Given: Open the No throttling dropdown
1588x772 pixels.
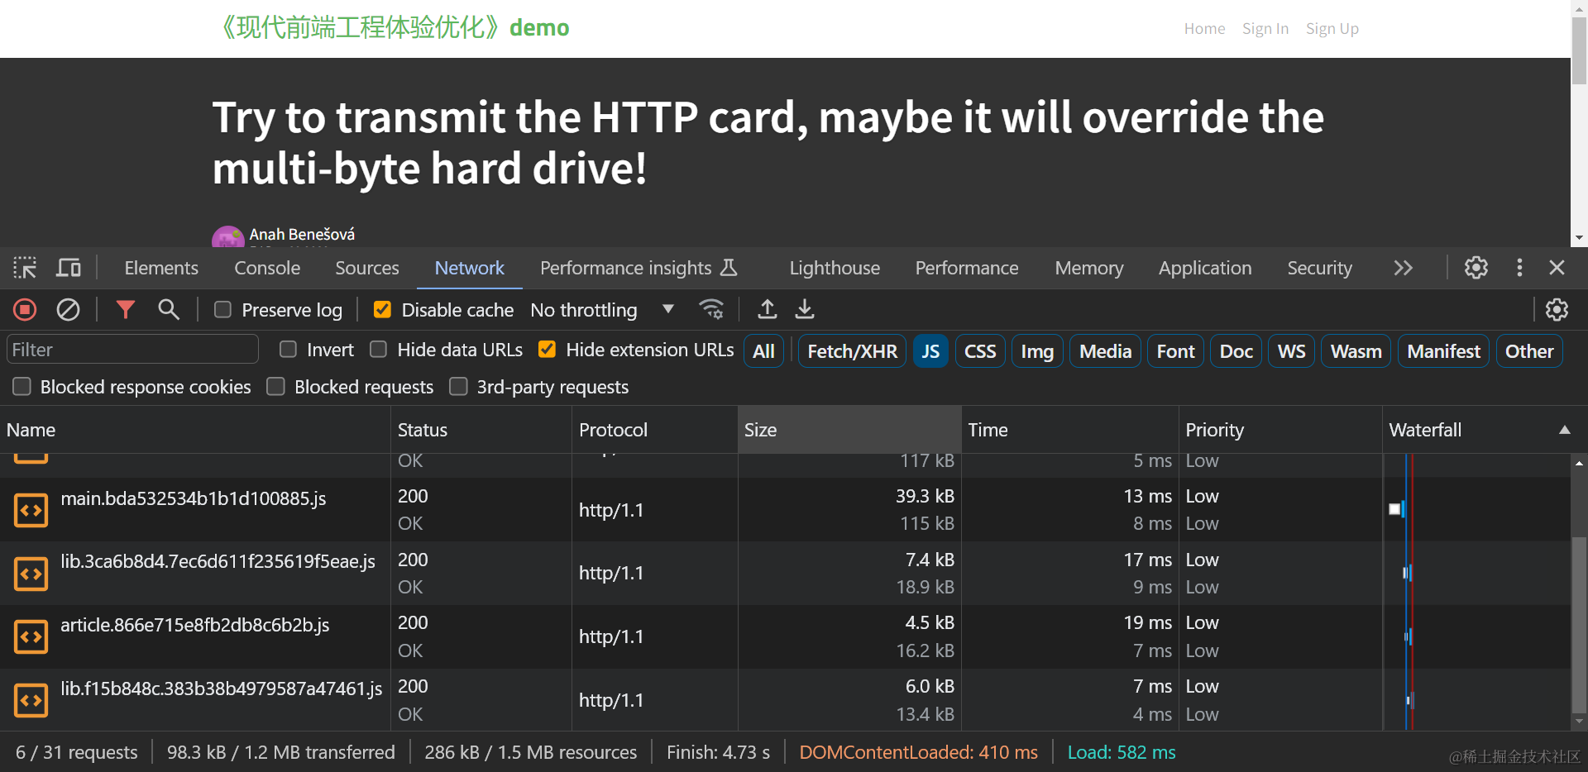Looking at the screenshot, I should tap(602, 310).
